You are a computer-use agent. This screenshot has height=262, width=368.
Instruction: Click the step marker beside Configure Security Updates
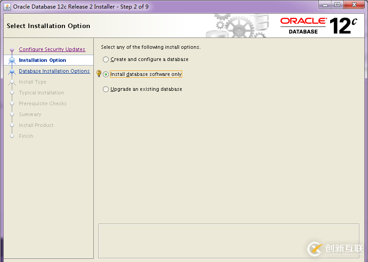tap(12, 50)
